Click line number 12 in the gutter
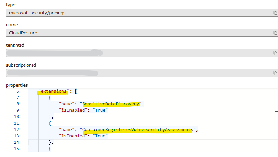The height and width of the screenshot is (157, 278). pyautogui.click(x=16, y=130)
